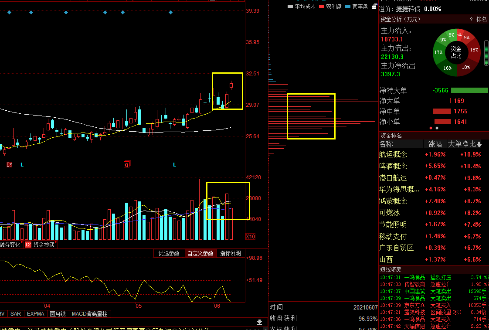Click the L2 badge beside 资金抄底
Viewport: 489px width, 330px height.
[28, 245]
